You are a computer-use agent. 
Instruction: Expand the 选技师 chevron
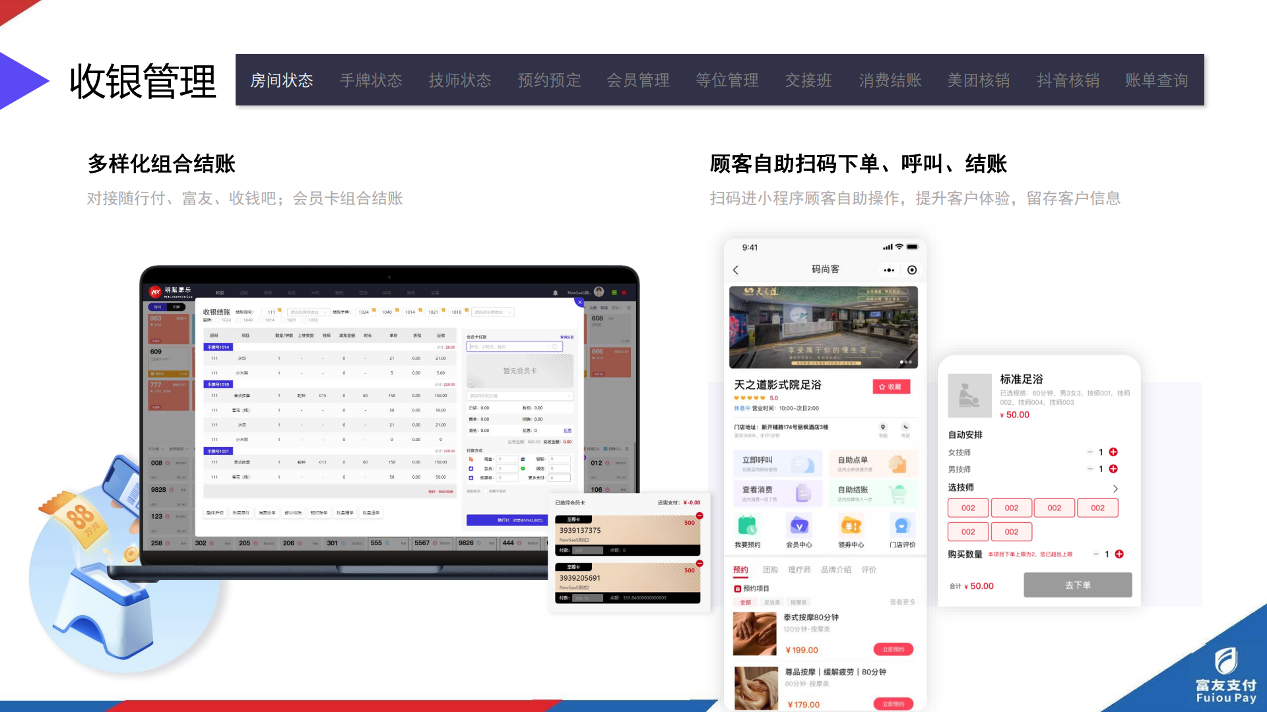1115,489
